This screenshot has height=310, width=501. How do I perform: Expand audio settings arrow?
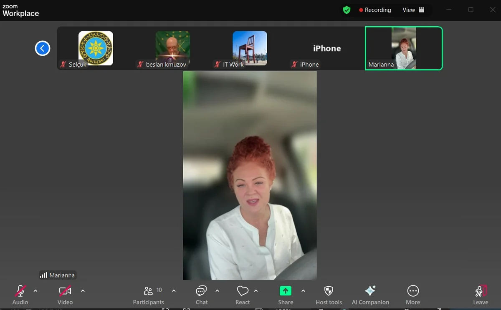pyautogui.click(x=35, y=291)
